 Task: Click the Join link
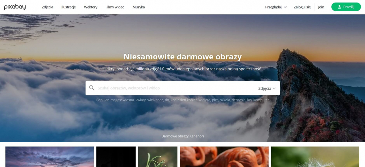coord(321,7)
